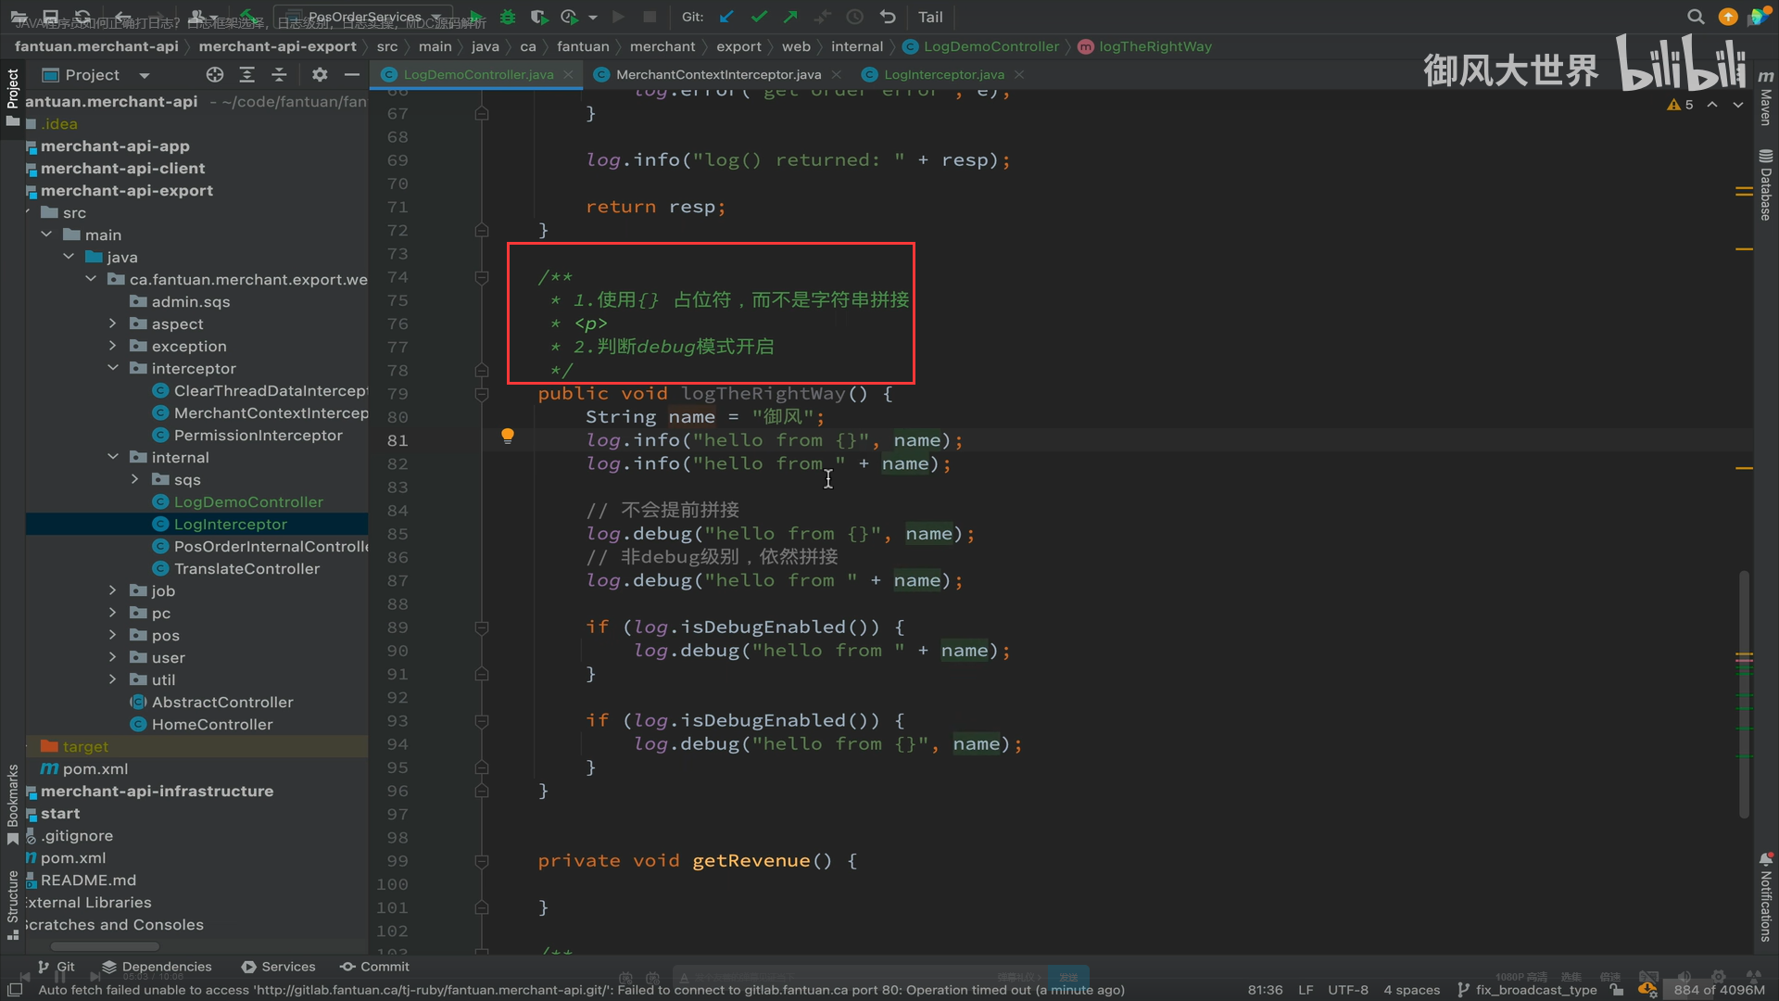Click the yellow intention lightbulb on line 81
The height and width of the screenshot is (1001, 1779).
[508, 436]
